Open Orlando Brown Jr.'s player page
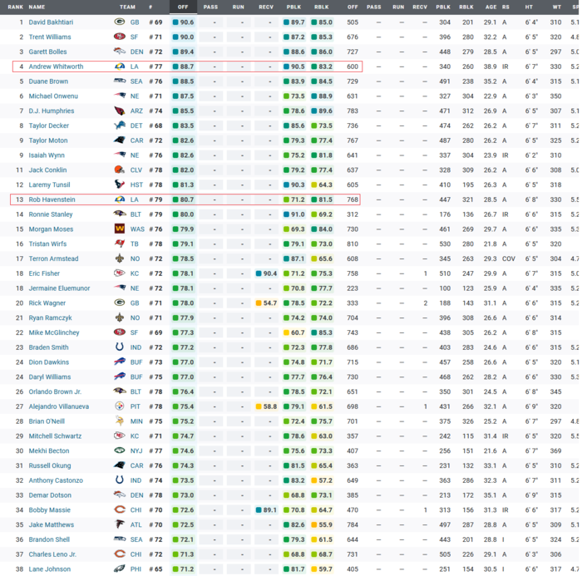 [x=55, y=391]
